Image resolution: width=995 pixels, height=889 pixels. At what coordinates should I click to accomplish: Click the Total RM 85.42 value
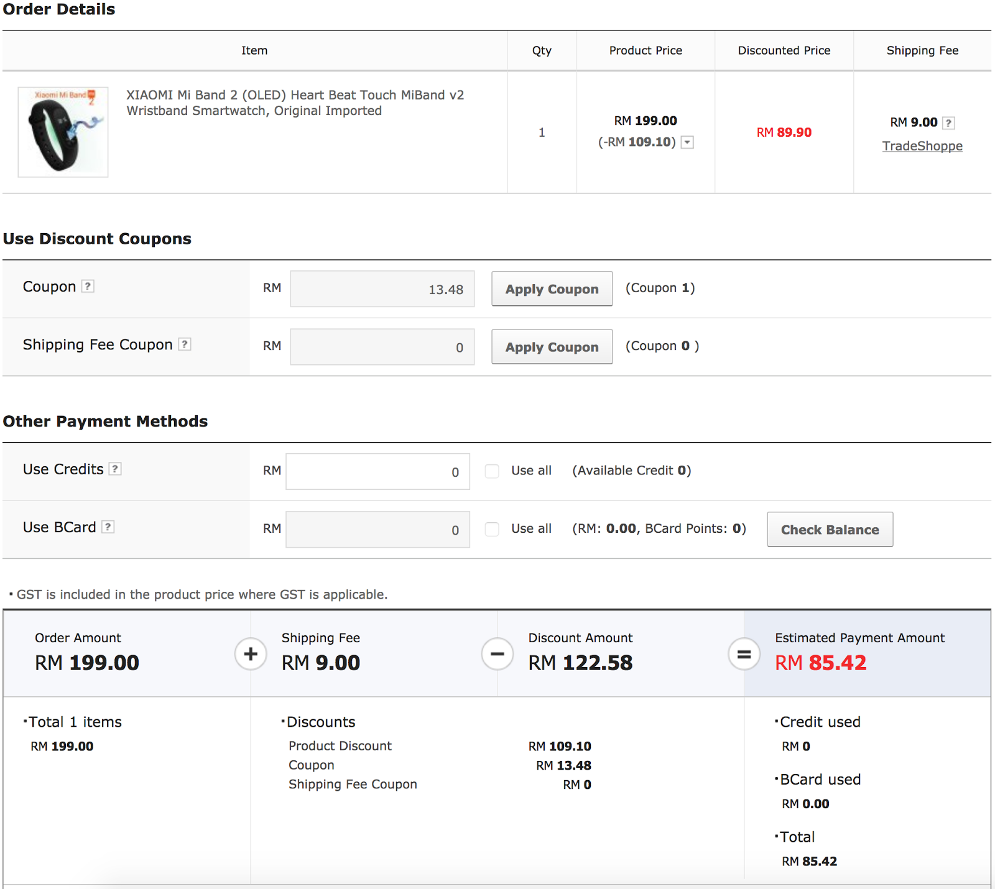tap(809, 861)
